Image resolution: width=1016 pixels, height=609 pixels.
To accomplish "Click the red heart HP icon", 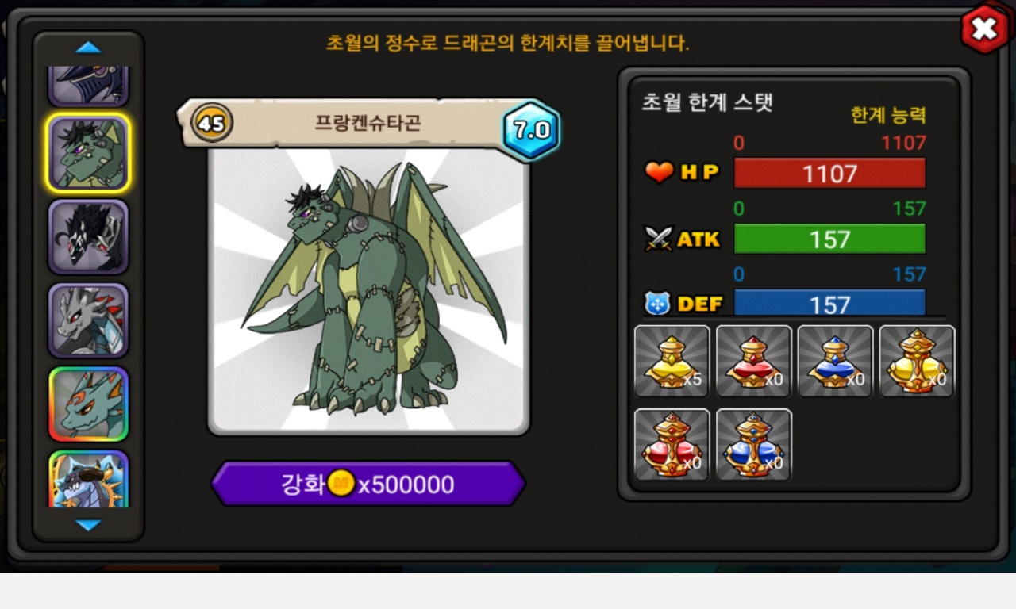I will click(x=659, y=172).
